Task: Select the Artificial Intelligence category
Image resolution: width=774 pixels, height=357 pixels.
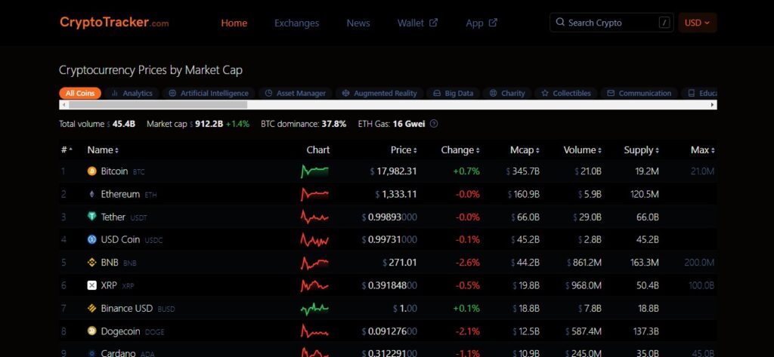Action: pyautogui.click(x=209, y=93)
